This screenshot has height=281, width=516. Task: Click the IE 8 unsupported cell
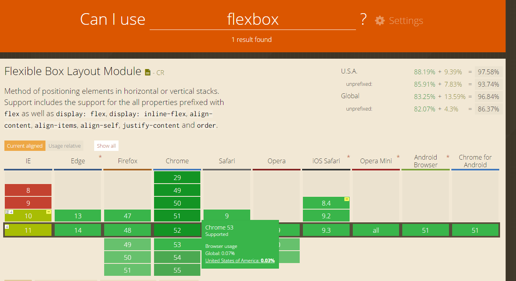(28, 190)
